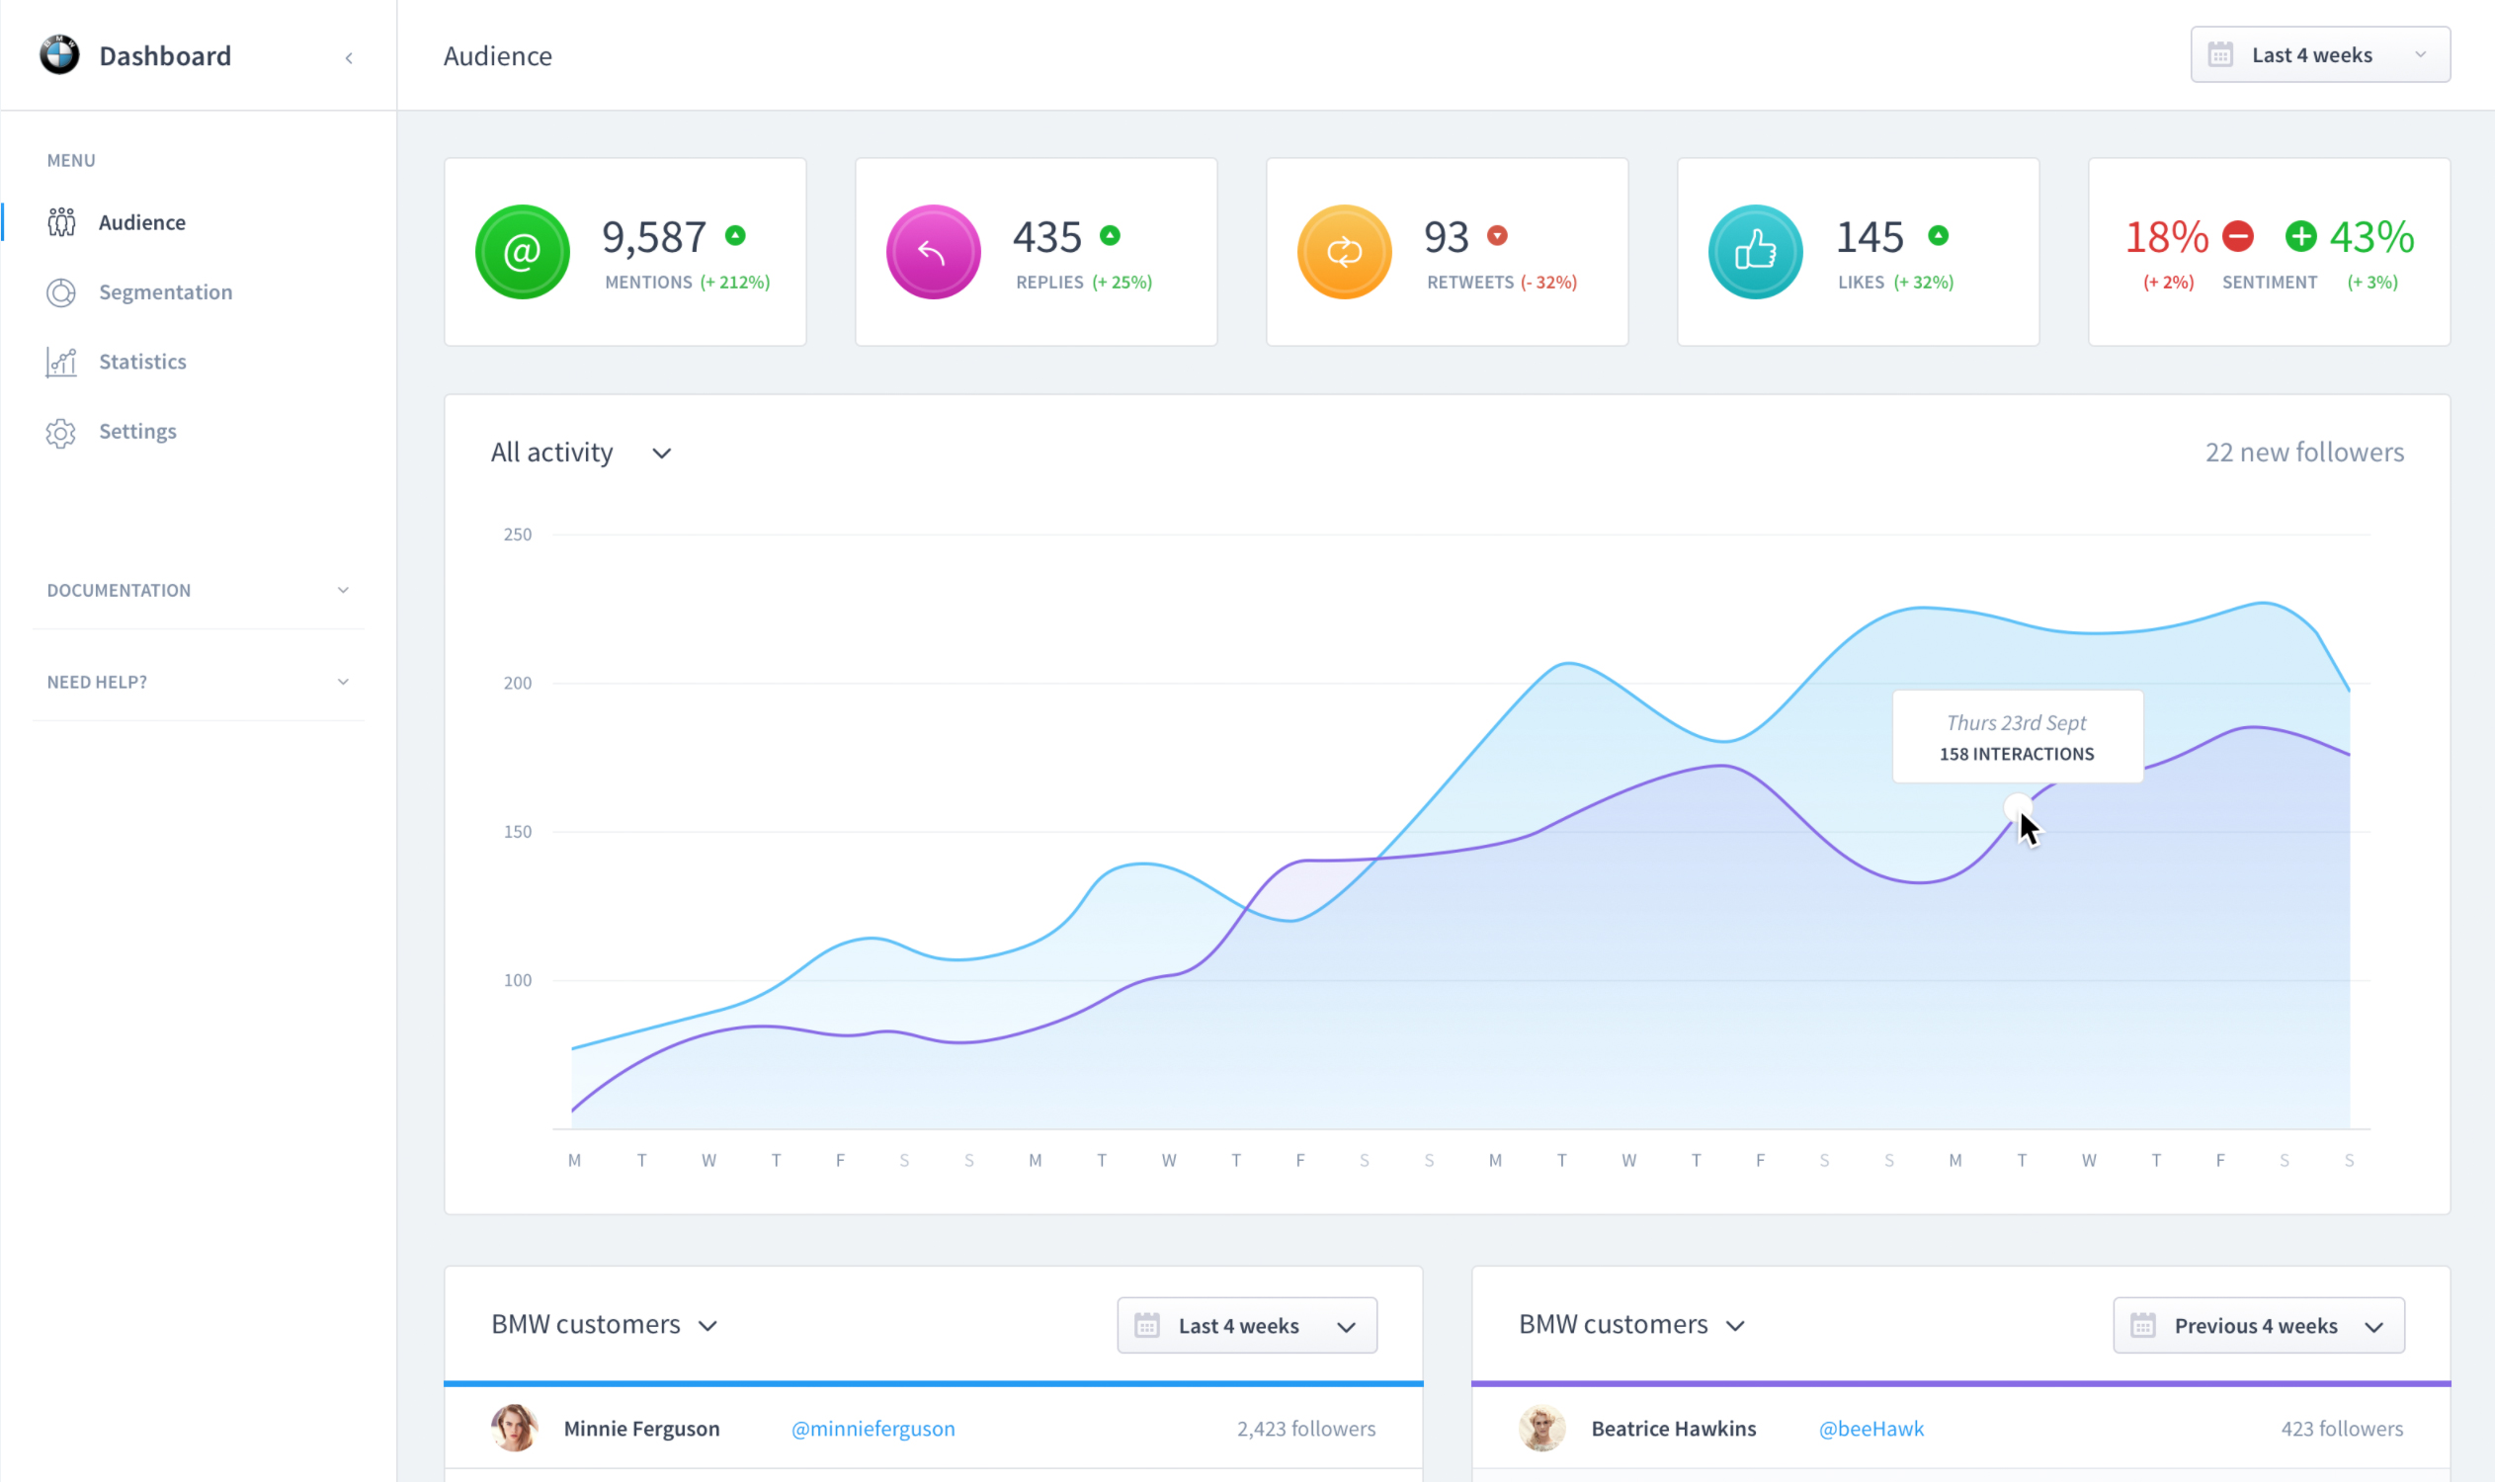Select the Audience menu item
The width and height of the screenshot is (2495, 1482).
tap(141, 222)
